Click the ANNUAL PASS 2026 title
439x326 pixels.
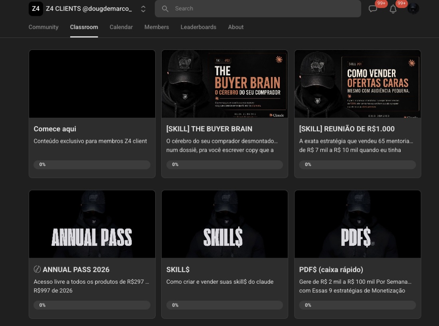pos(76,269)
